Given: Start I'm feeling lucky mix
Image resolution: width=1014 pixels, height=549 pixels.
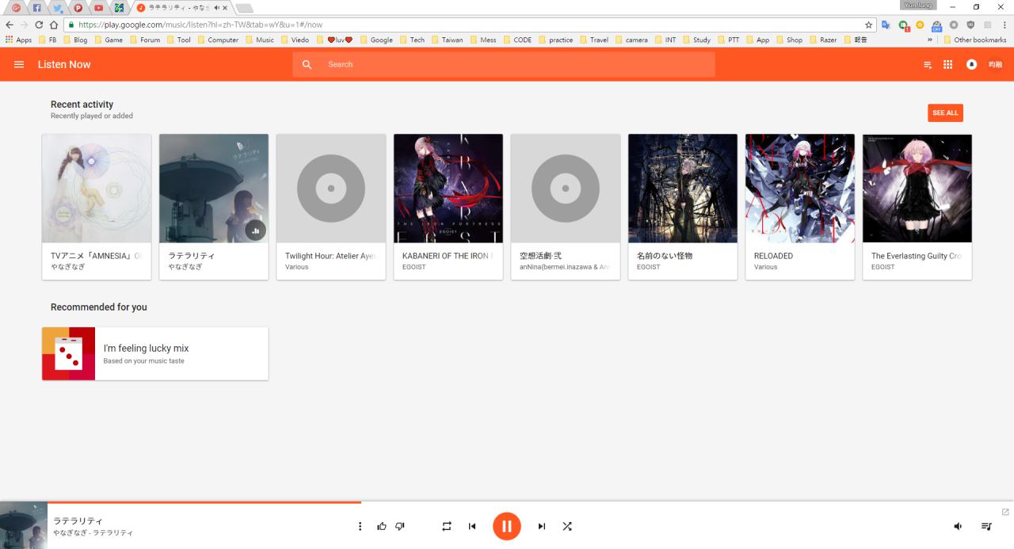Looking at the screenshot, I should [x=155, y=353].
